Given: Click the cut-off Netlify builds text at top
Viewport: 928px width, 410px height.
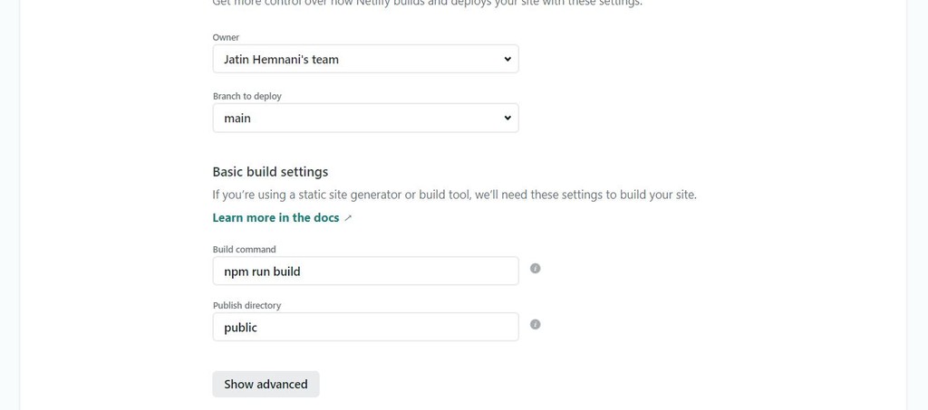Looking at the screenshot, I should [427, 3].
